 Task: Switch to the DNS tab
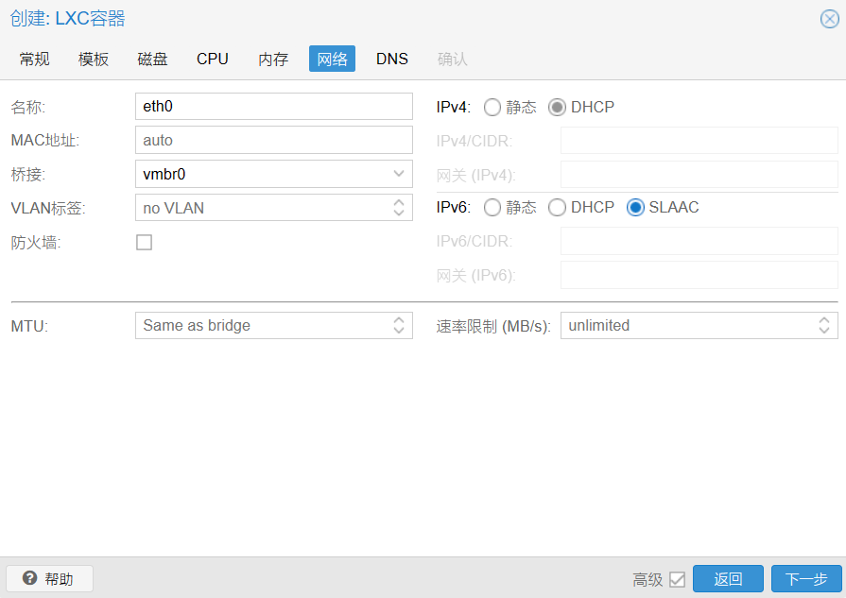pos(391,59)
